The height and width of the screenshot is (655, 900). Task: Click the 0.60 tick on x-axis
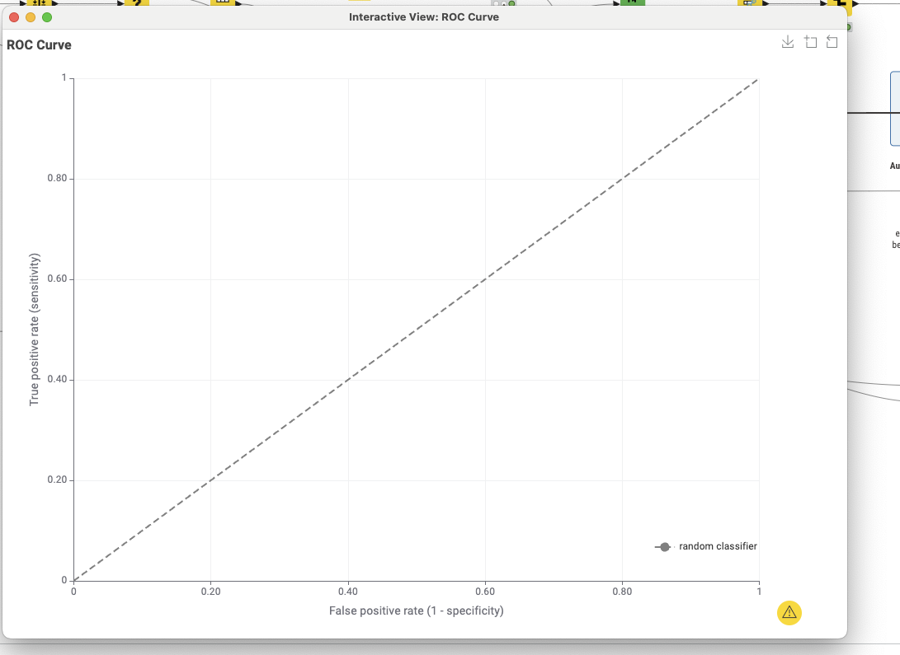click(484, 591)
